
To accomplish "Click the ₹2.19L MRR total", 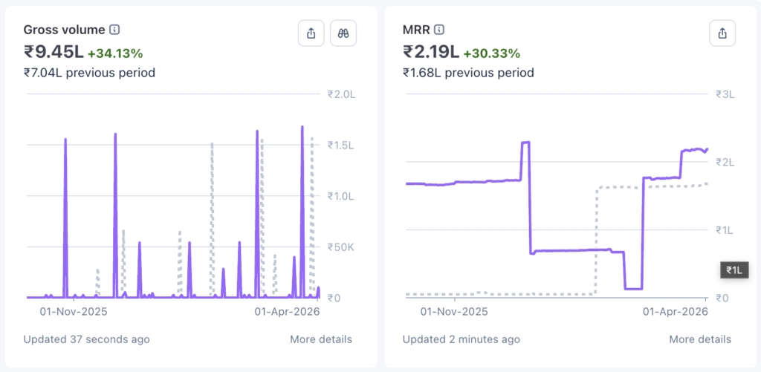I will [431, 52].
